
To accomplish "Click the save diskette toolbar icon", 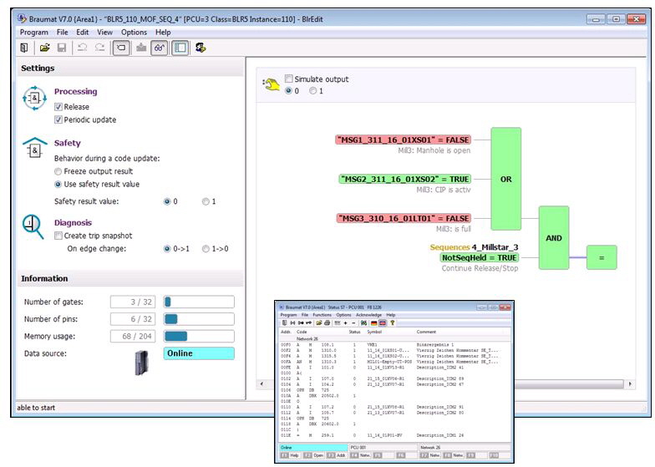I will pyautogui.click(x=61, y=48).
